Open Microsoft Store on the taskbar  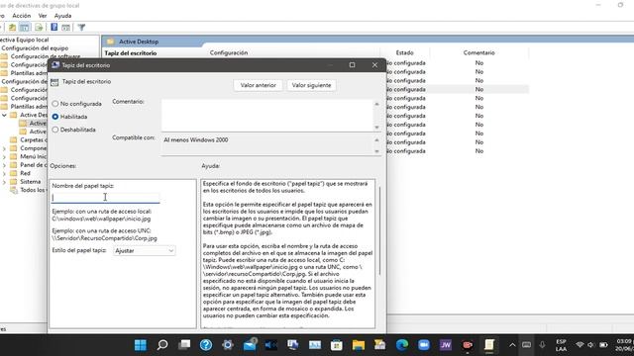click(x=337, y=345)
